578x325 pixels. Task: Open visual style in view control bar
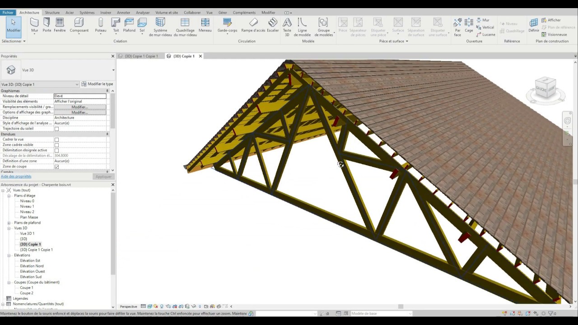pos(149,306)
